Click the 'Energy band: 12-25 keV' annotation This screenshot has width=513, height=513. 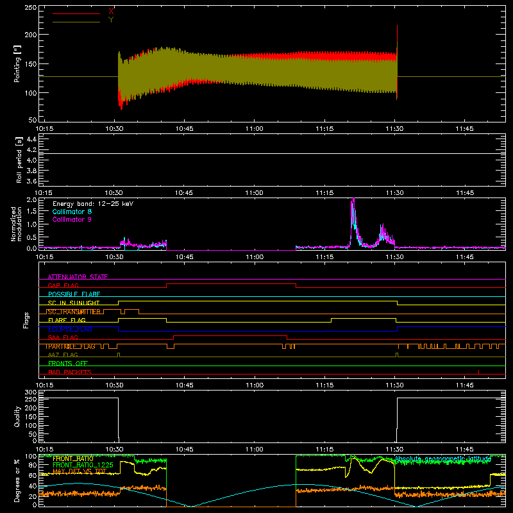point(93,204)
